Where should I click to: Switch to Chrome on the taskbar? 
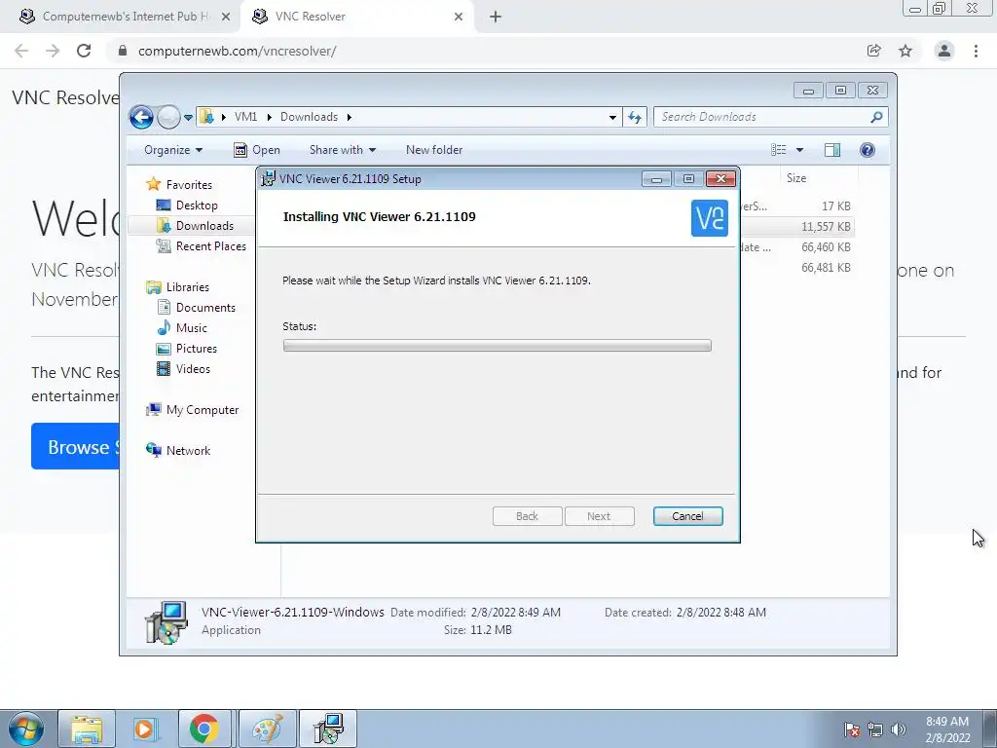click(x=204, y=729)
